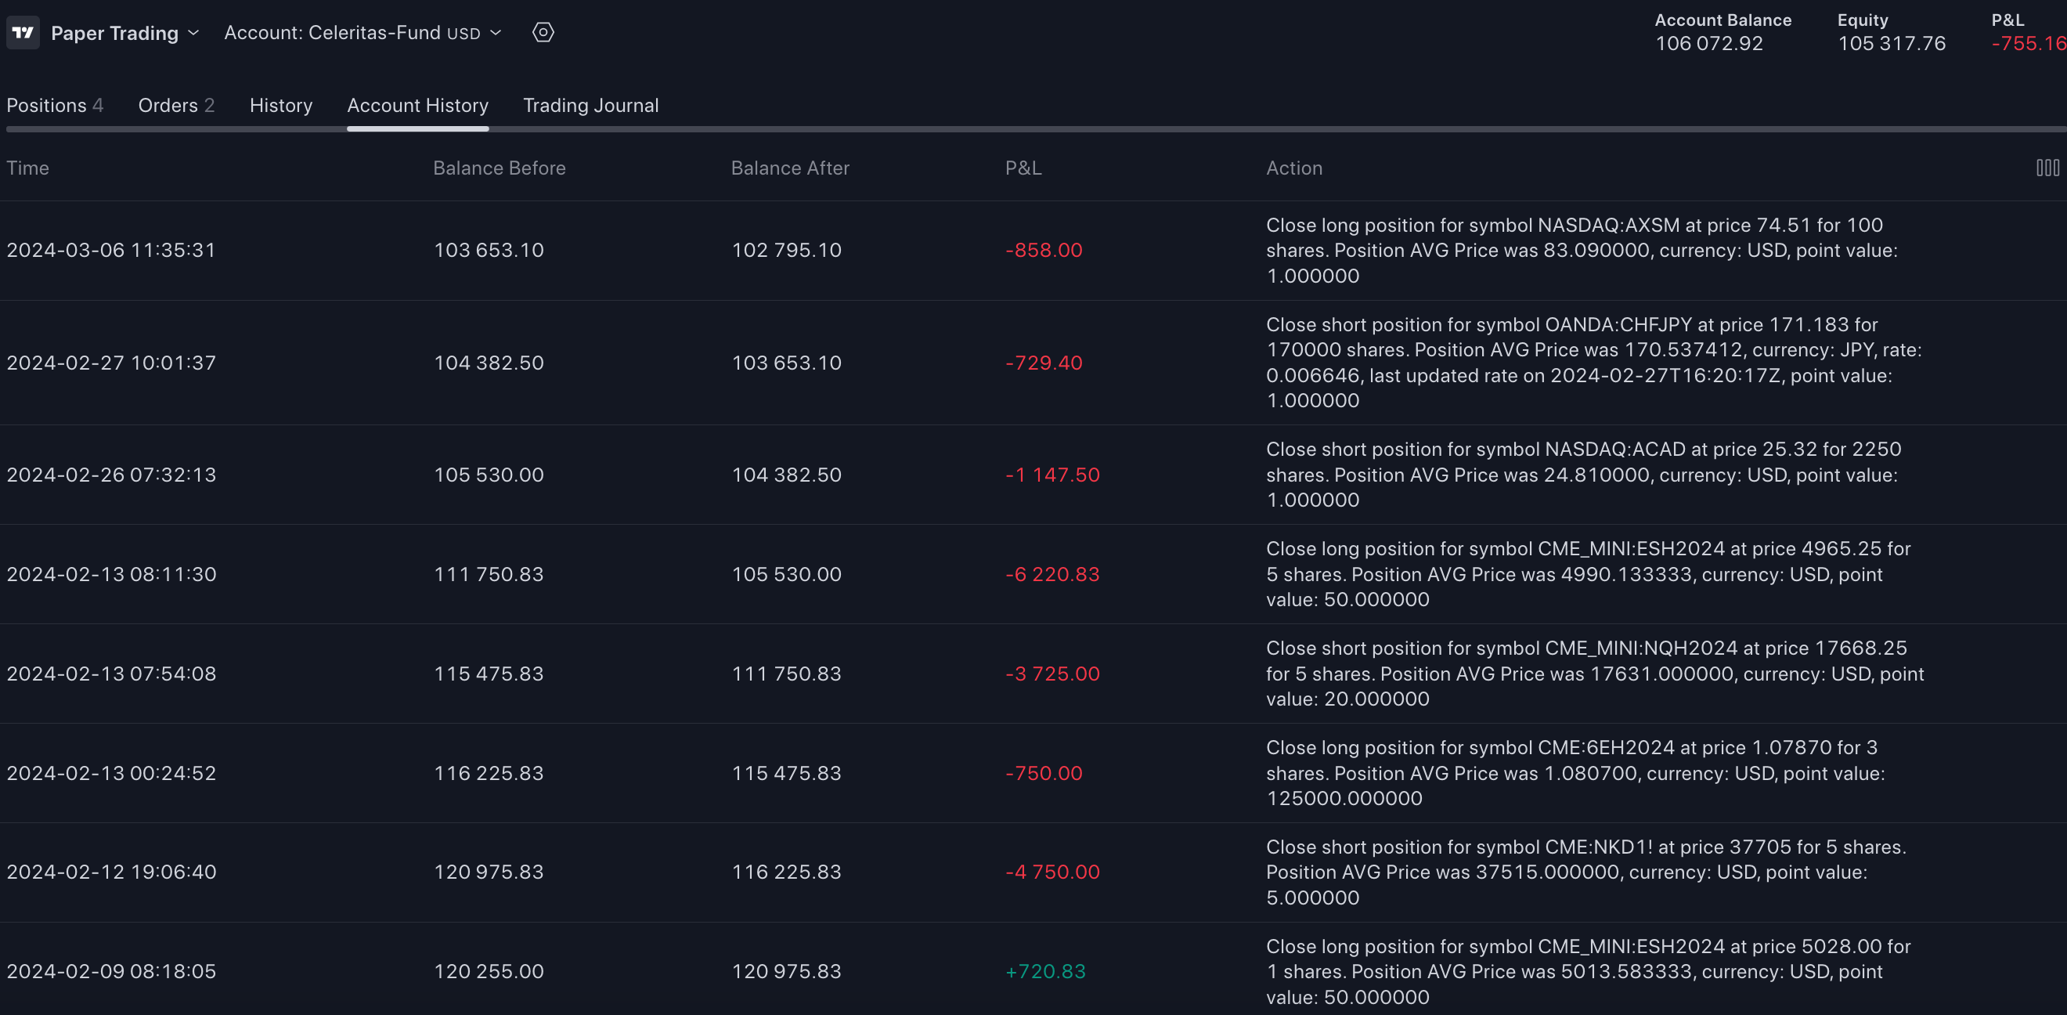Click the -6 220.83 P&L entry
The height and width of the screenshot is (1015, 2067).
(1052, 575)
